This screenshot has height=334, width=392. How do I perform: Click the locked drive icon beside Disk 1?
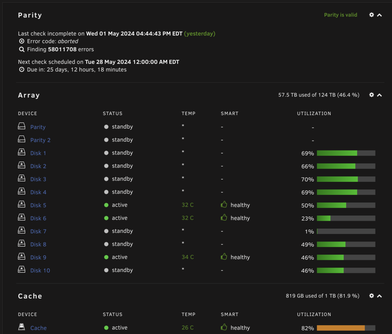click(22, 152)
